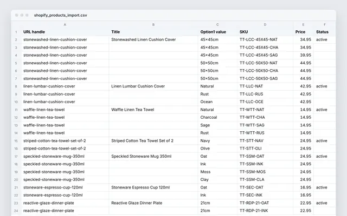347x216 pixels.
Task: Select column C header
Action: coord(217,25)
